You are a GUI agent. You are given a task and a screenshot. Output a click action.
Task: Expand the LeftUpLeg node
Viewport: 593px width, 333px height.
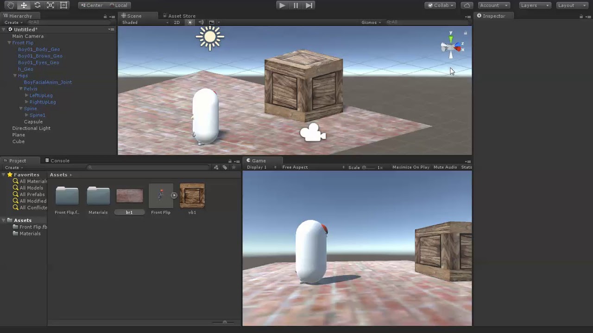click(x=26, y=95)
